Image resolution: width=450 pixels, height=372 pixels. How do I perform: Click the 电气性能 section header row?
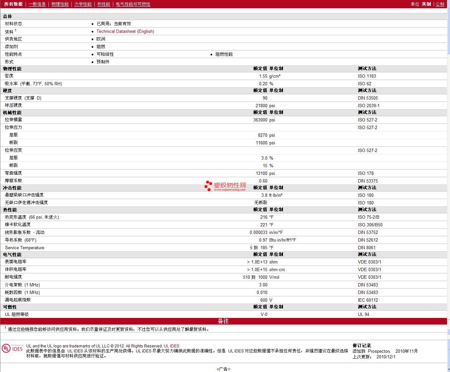coord(12,255)
